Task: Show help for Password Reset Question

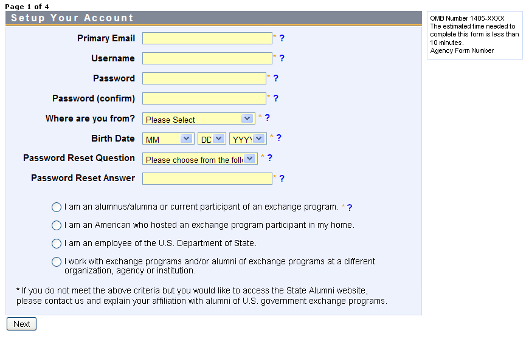Action: [x=269, y=158]
